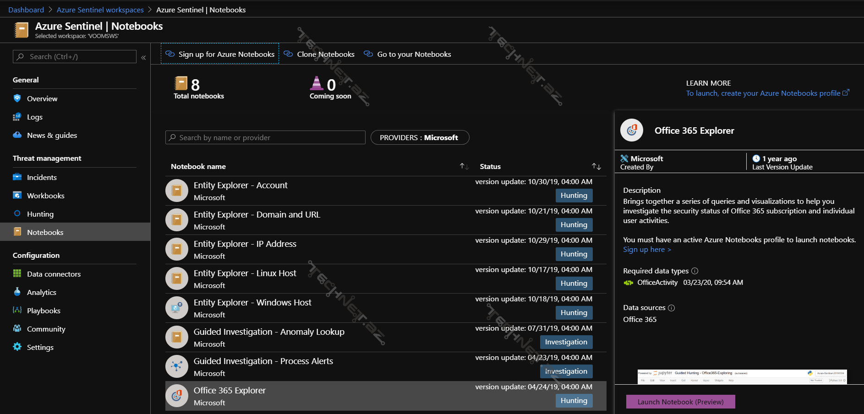Click the Data connectors grid icon
This screenshot has height=414, width=864.
point(17,274)
